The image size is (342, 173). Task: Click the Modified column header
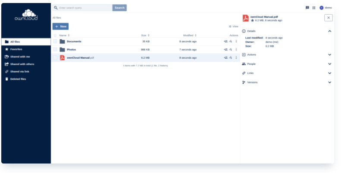188,35
